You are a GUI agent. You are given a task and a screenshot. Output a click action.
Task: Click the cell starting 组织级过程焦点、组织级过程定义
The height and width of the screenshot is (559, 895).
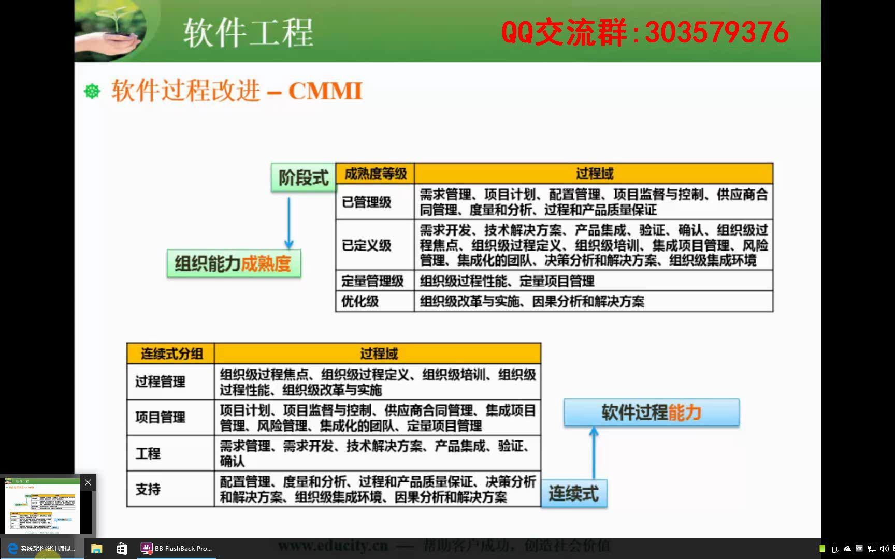coord(378,382)
